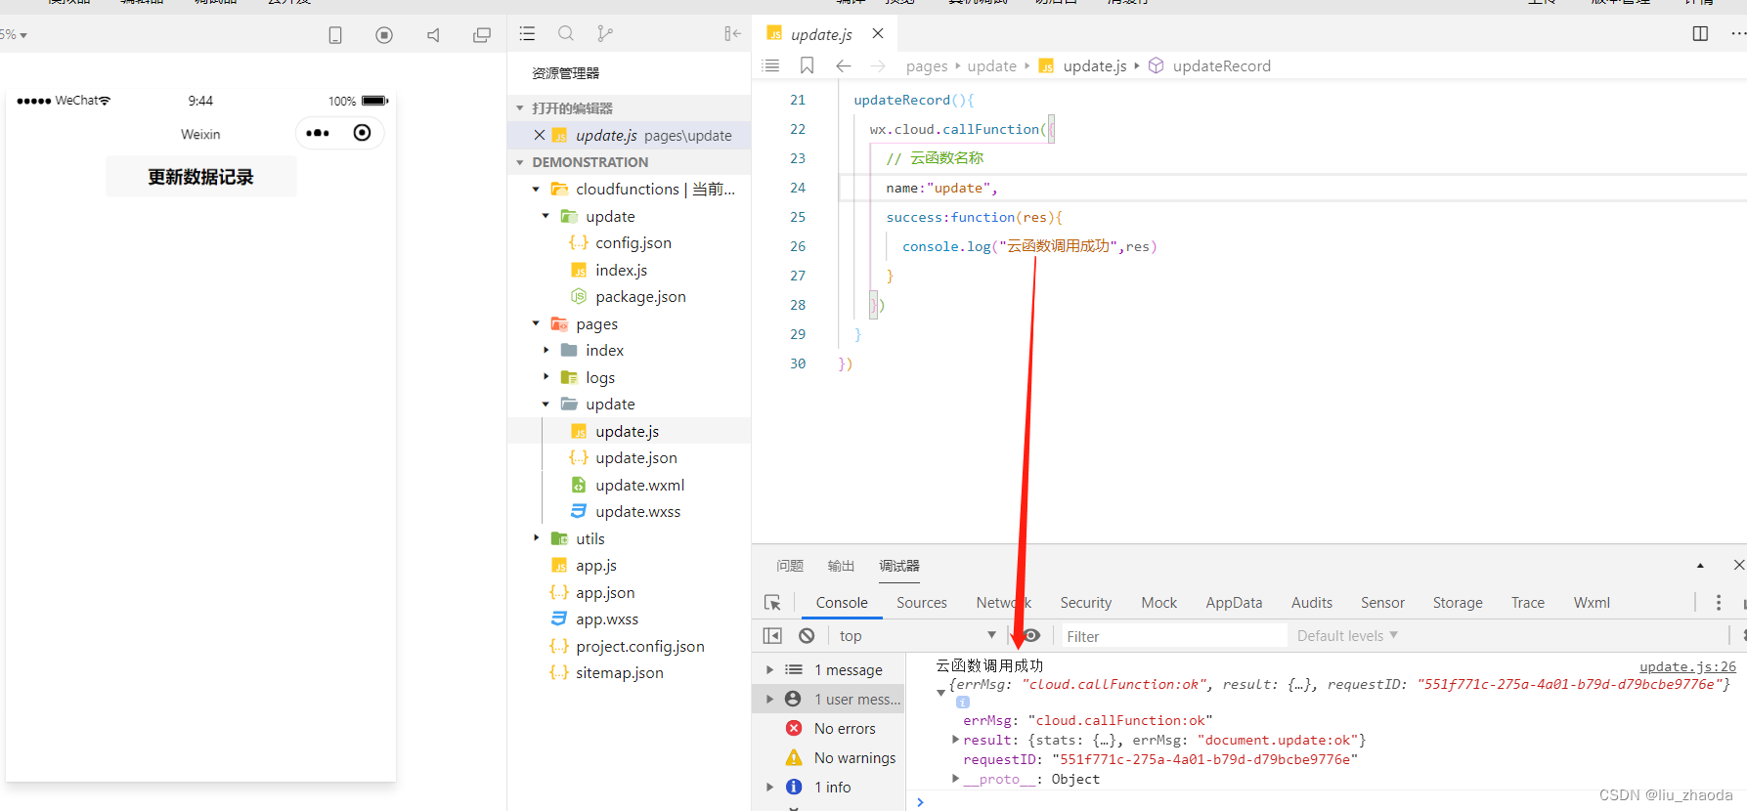Expand the index folder
This screenshot has height=811, width=1747.
pos(546,350)
